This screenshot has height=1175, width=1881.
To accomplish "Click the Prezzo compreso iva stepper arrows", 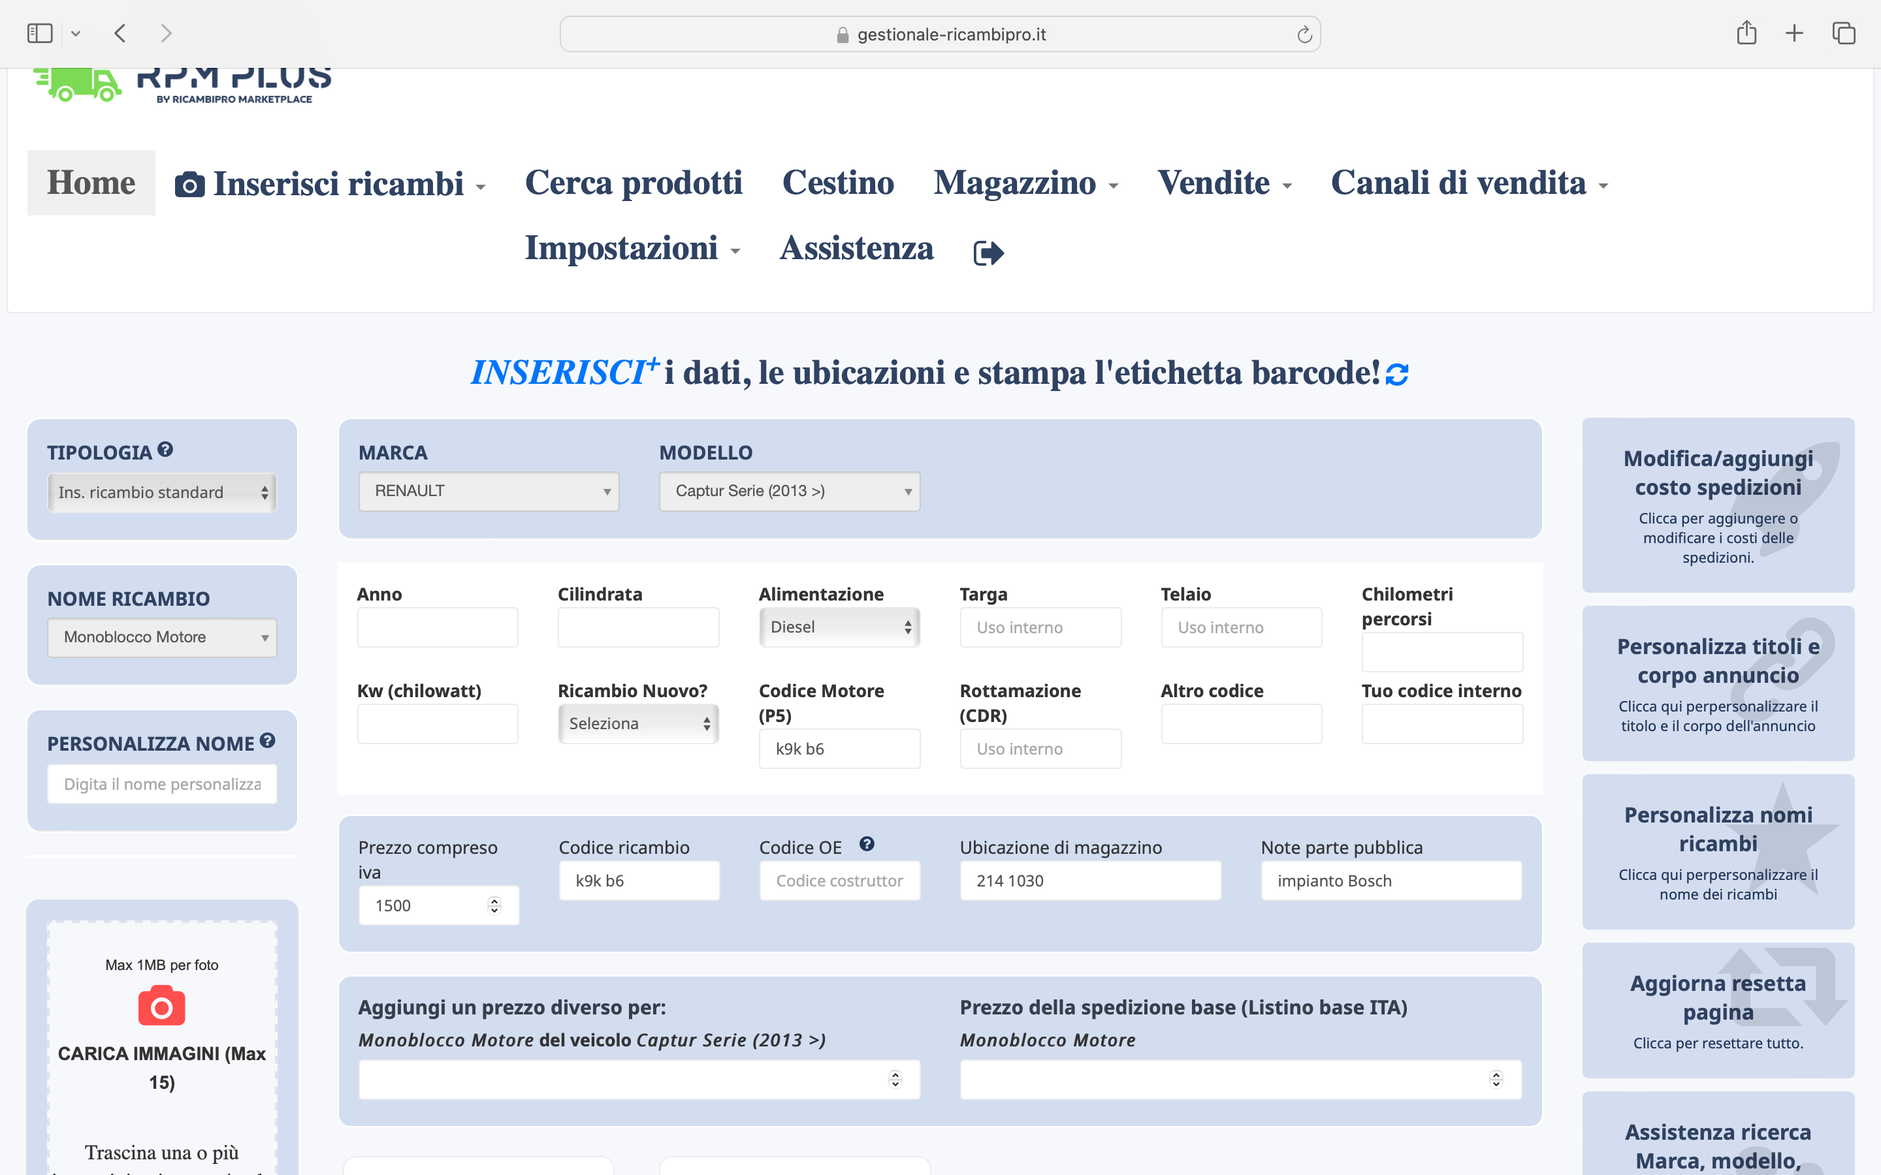I will tap(494, 905).
